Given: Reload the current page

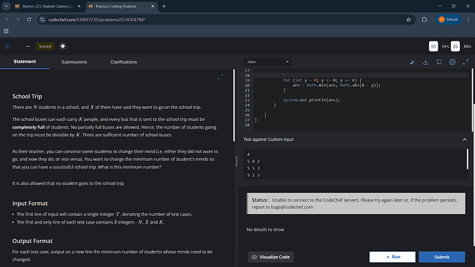Looking at the screenshot, I should pos(29,19).
